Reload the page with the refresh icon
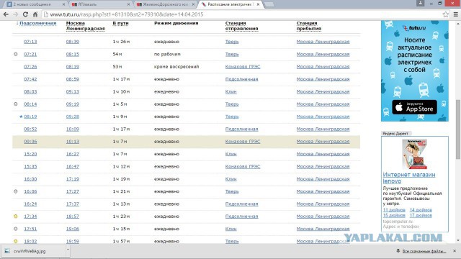461x259 pixels. (26, 14)
